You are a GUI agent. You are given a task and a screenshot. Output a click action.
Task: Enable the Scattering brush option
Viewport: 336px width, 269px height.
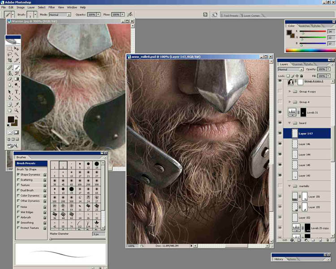(18, 180)
